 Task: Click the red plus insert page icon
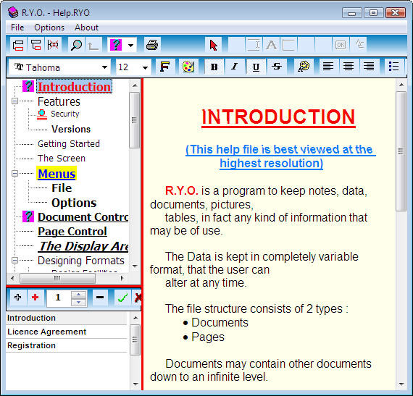point(35,298)
